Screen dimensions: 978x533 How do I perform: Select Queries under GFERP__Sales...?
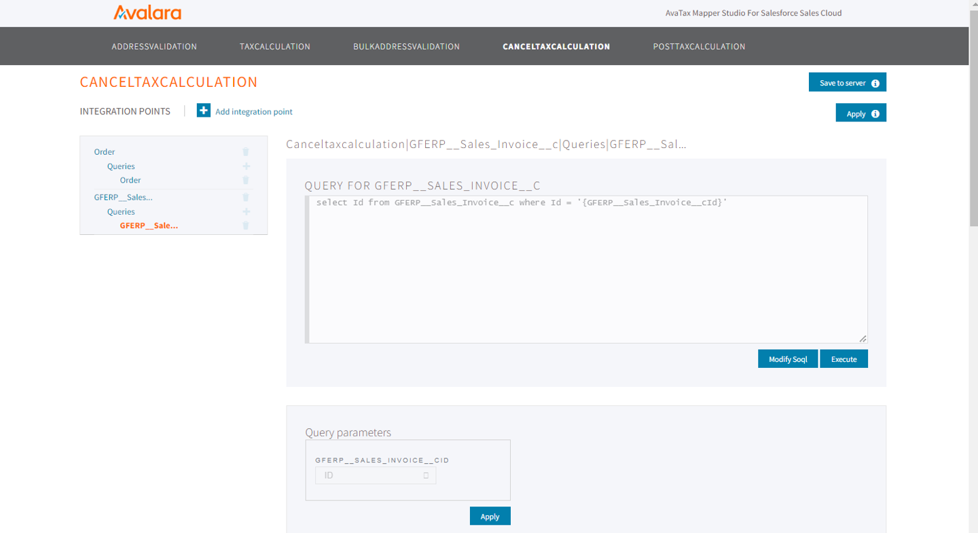click(121, 212)
